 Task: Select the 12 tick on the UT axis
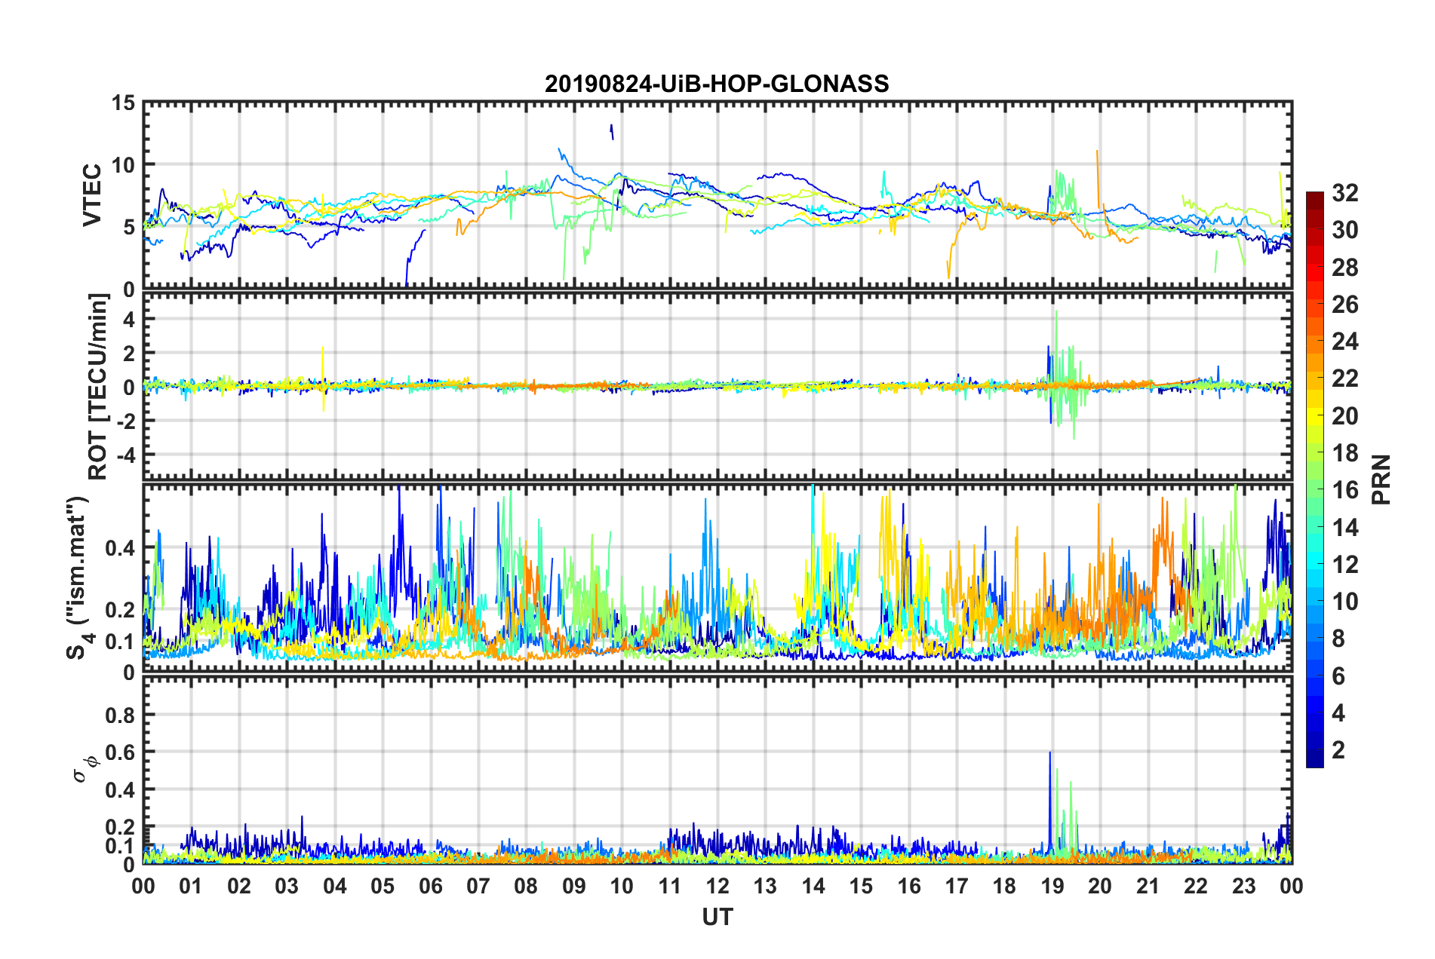[717, 886]
